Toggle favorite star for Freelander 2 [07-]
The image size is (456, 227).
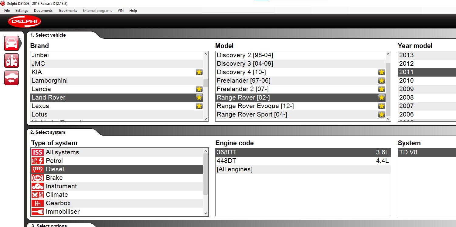point(382,89)
